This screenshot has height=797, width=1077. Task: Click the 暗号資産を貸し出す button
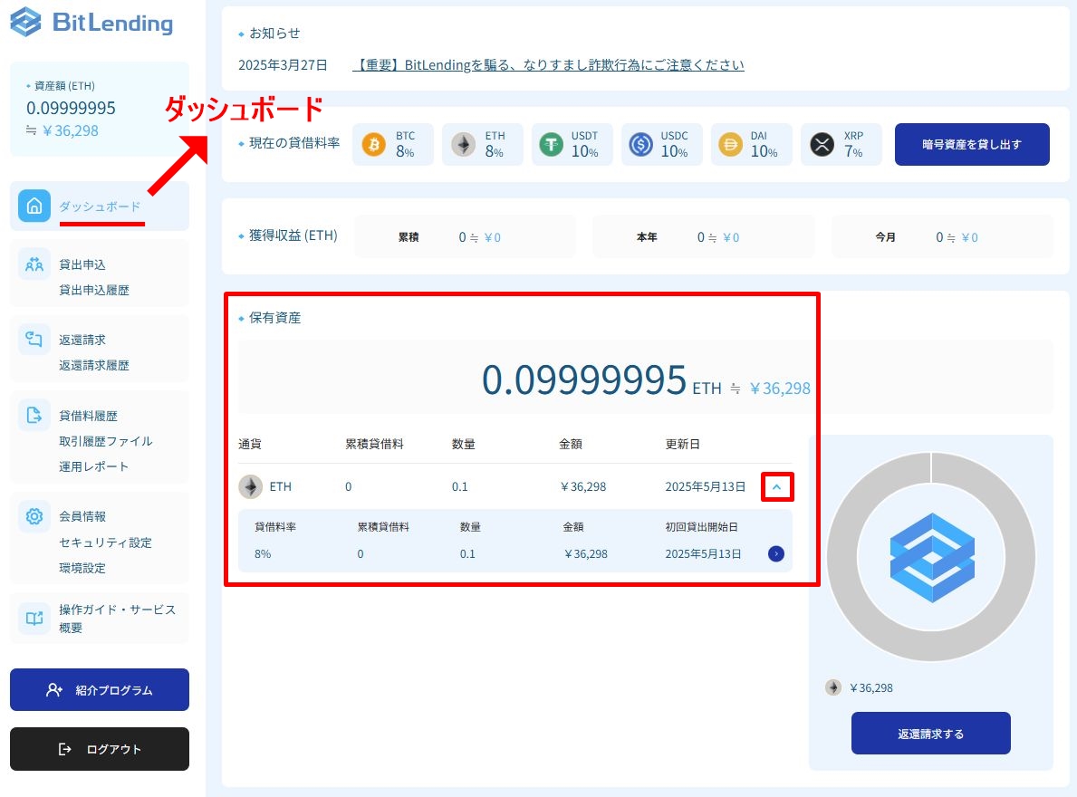[x=972, y=144]
